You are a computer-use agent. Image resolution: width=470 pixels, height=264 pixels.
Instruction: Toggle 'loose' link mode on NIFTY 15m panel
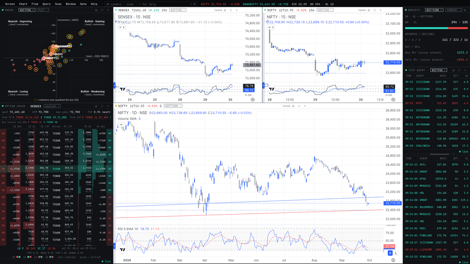click(362, 10)
